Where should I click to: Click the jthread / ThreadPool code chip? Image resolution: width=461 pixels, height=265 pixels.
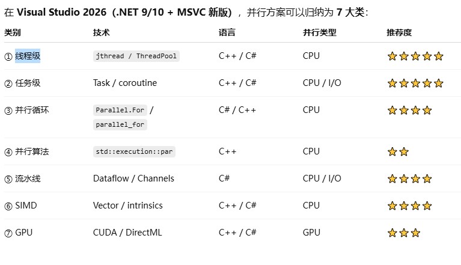(136, 56)
